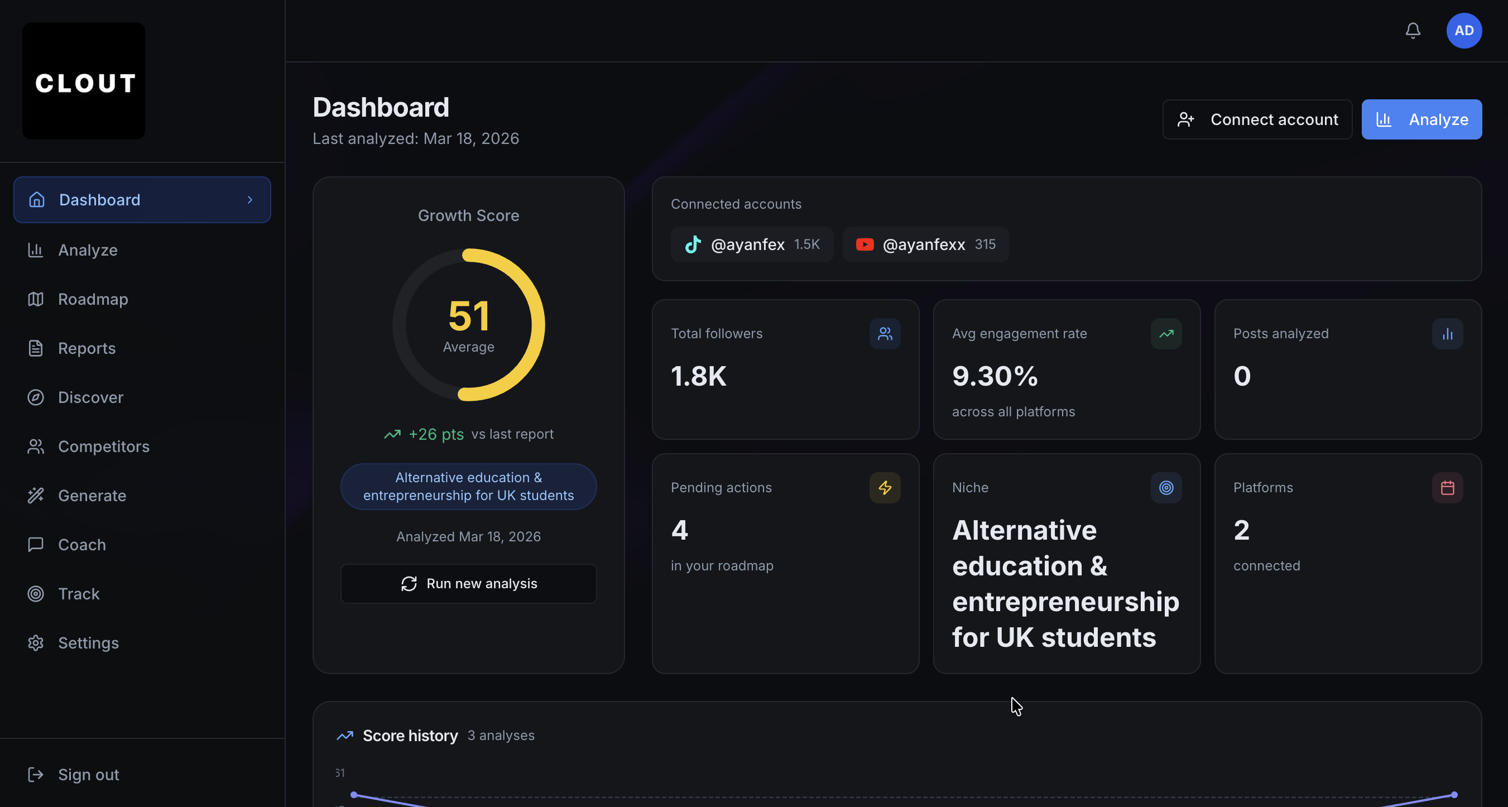Click the Total followers people icon
The width and height of the screenshot is (1508, 807).
(885, 334)
